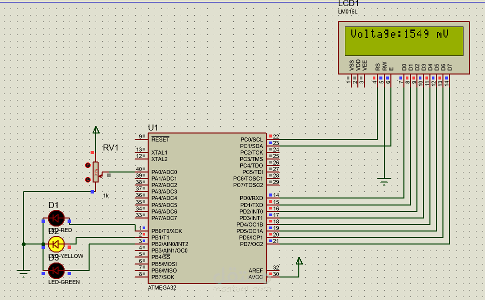Click the ground terminal below the LEDs
485x300 pixels.
pyautogui.click(x=24, y=273)
